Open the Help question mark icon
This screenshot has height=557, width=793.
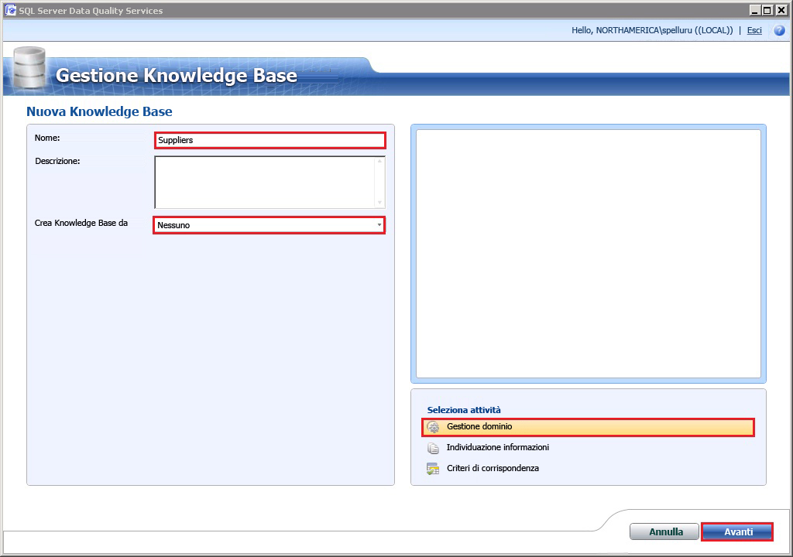coord(779,30)
